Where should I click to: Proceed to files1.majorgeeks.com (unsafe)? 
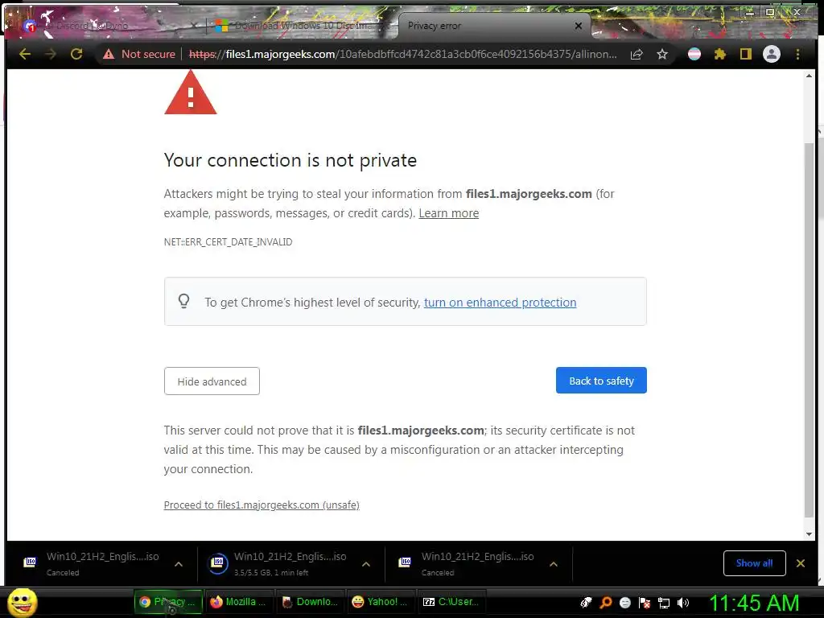[262, 505]
